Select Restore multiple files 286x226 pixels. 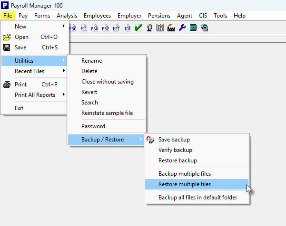click(197, 184)
